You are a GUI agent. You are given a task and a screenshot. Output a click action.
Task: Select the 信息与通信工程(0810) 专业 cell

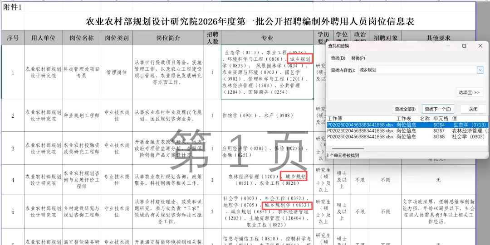(x=267, y=237)
